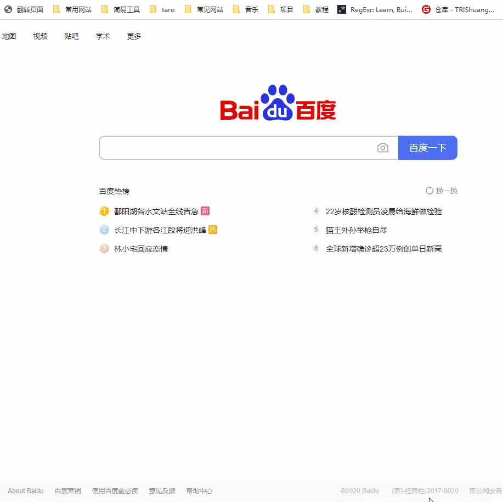Viewport: 503px width, 502px height.
Task: Open 22岁核酸检测员凌晨给海鲜做检验 headline
Action: pyautogui.click(x=383, y=211)
